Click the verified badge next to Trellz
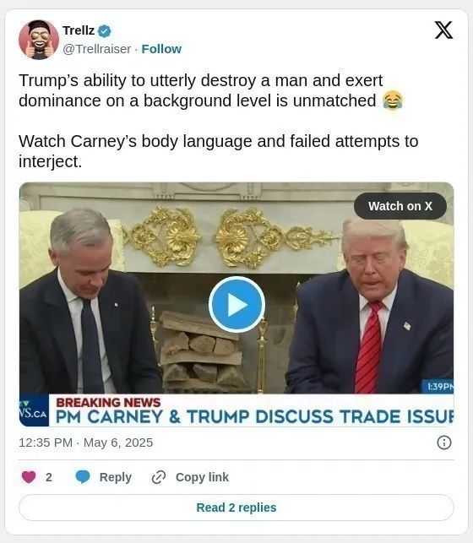Viewport: 473px width, 543px height. pos(104,31)
